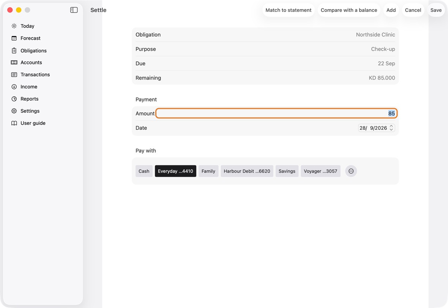448x308 pixels.
Task: Click the date field stepper arrows
Action: coord(391,128)
